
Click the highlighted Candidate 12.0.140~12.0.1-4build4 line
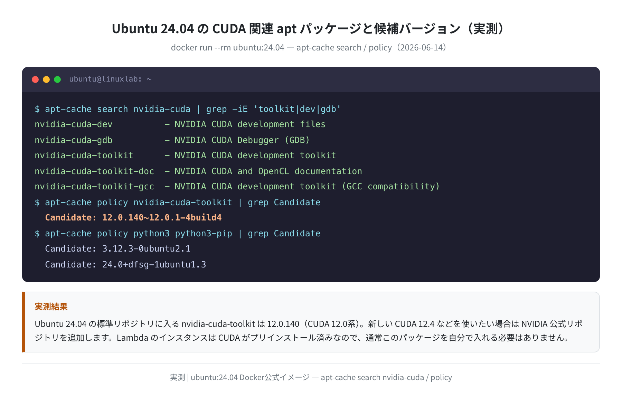click(x=133, y=218)
